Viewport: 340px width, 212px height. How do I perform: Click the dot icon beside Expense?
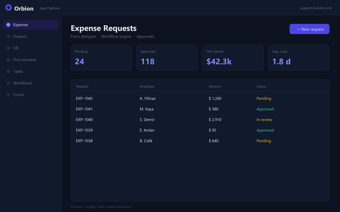[x=8, y=25]
